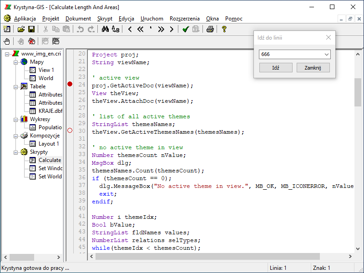Click the Replace (AB) icon
Image resolution: width=364 pixels, height=273 pixels.
click(x=116, y=29)
